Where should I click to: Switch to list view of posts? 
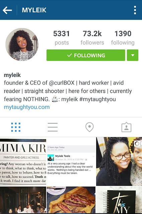[53, 127]
